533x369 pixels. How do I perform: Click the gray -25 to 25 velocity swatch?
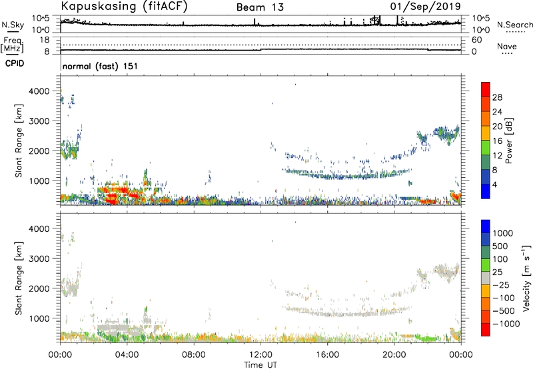tap(486, 278)
